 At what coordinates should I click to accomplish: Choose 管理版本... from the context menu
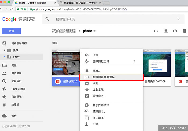(x=111, y=112)
